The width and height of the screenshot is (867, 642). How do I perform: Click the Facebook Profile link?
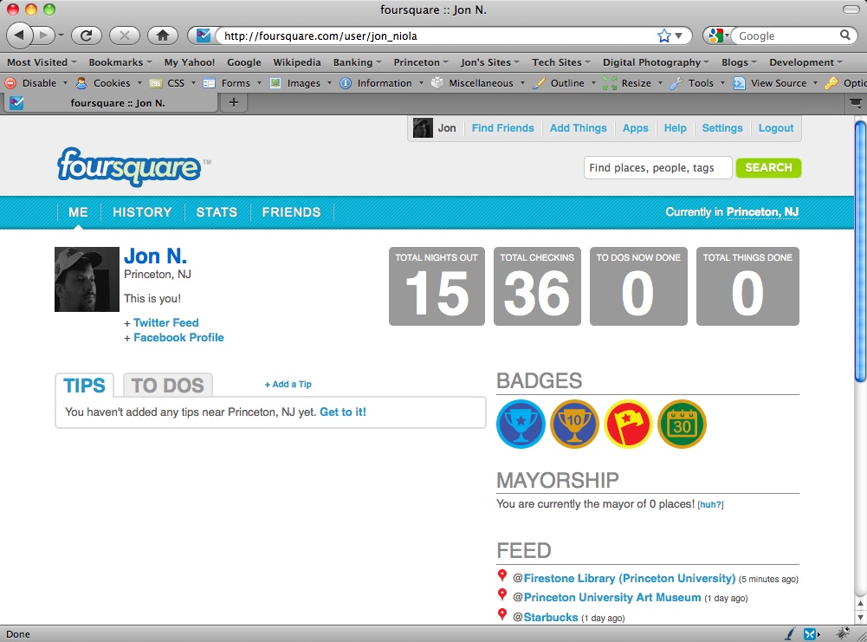tap(178, 338)
